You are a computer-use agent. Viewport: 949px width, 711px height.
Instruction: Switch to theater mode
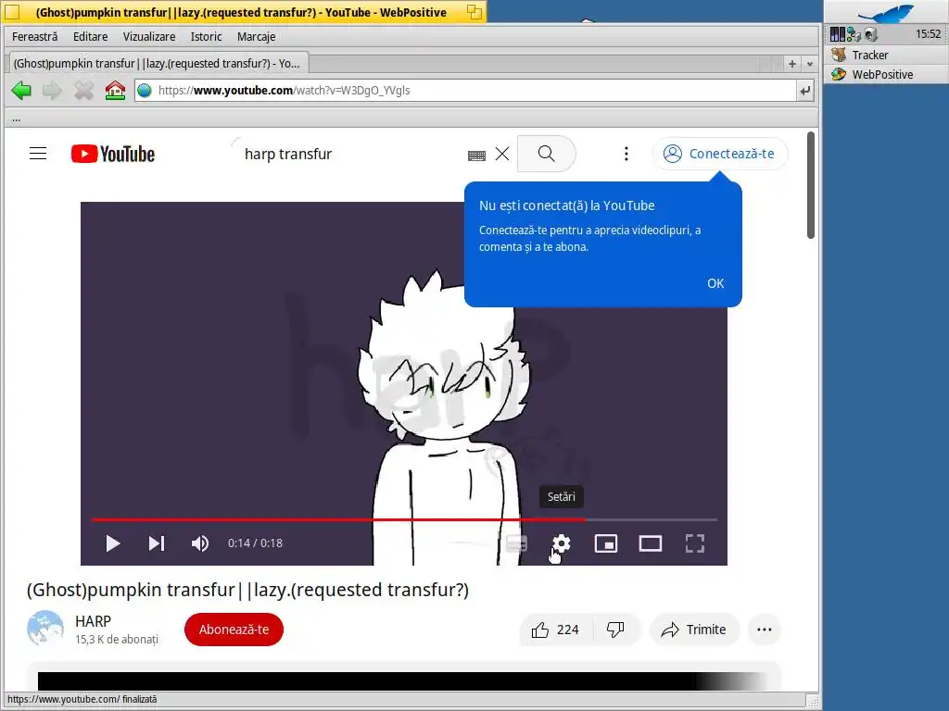click(651, 543)
